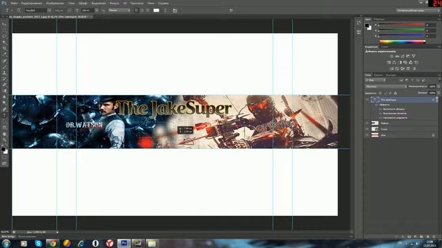Select the Dodge tool
This screenshot has width=442, height=248.
[x=4, y=103]
